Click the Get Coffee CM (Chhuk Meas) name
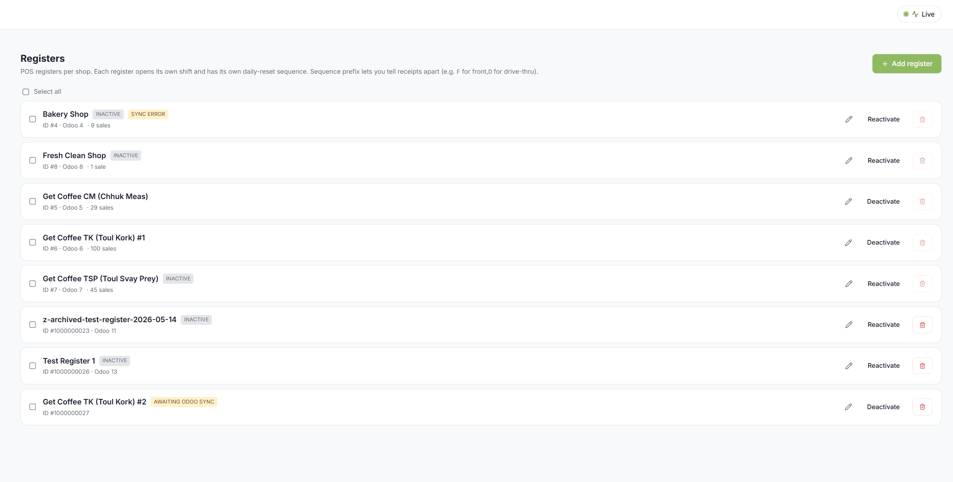 [x=95, y=196]
